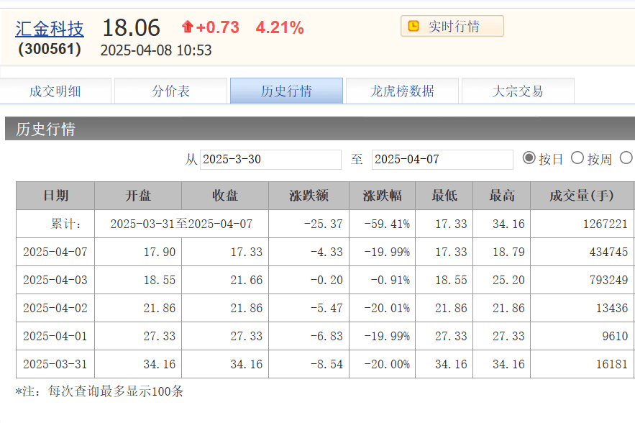
Task: Click the price change value +0.73
Action: tap(217, 27)
